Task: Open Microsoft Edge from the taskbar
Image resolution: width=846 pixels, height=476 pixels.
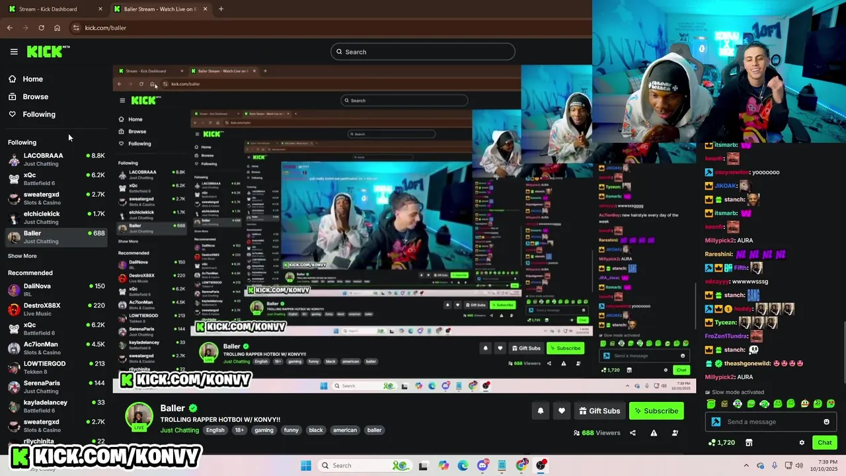Action: pos(463,465)
